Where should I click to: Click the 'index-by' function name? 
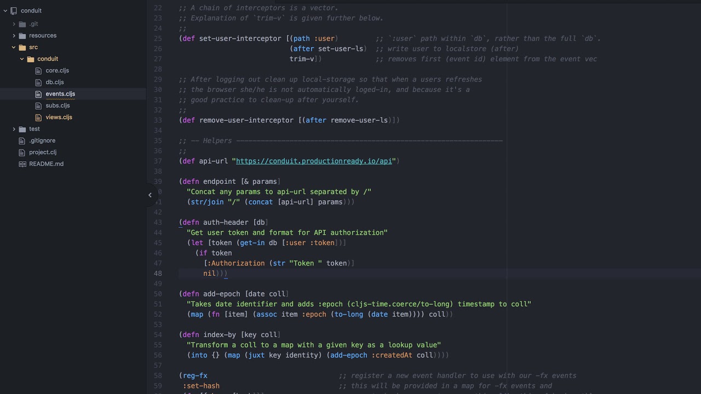[220, 335]
